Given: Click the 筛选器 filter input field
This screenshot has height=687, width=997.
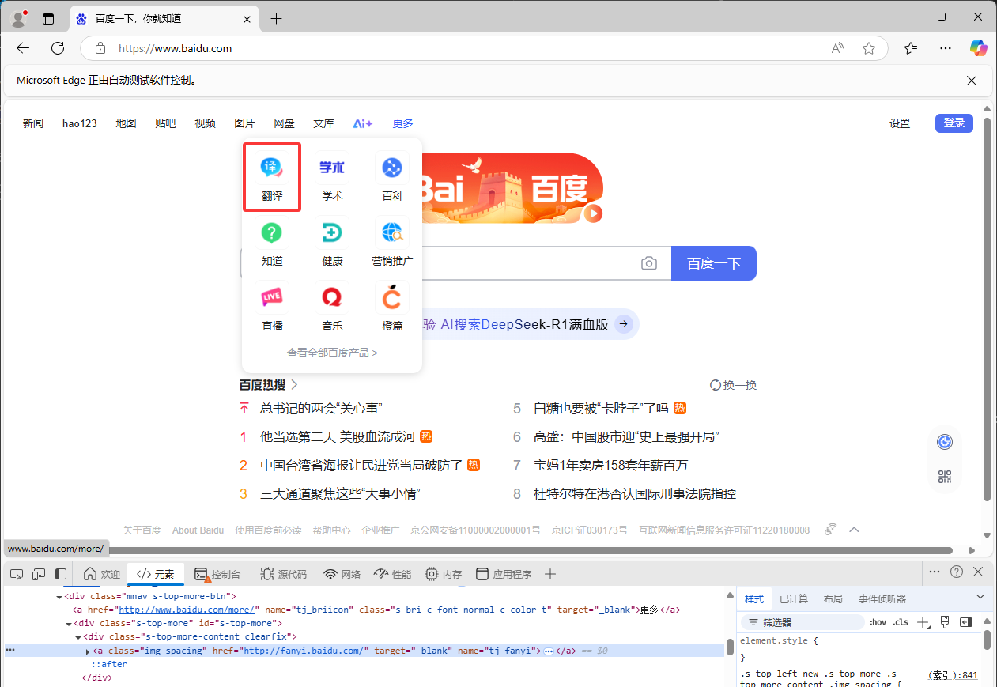Looking at the screenshot, I should [x=803, y=622].
